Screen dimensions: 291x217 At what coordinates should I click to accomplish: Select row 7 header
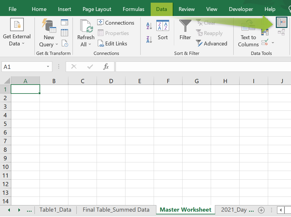pos(5,141)
